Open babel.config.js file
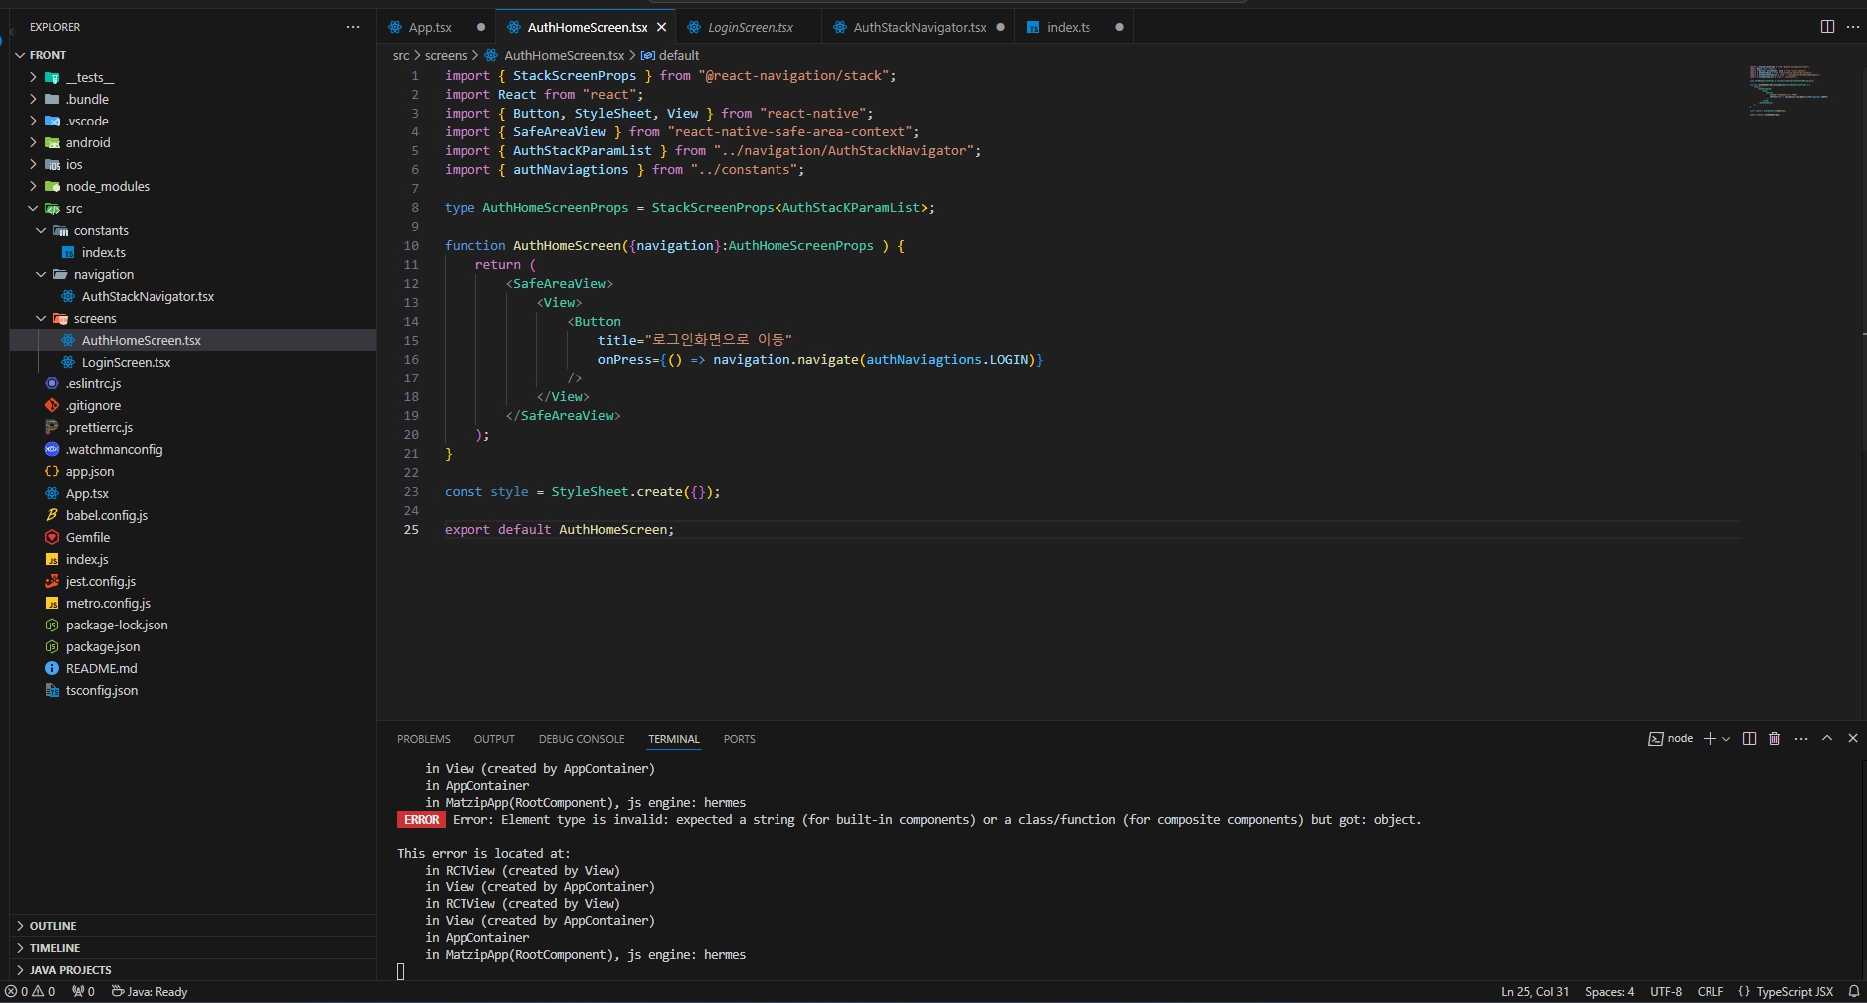This screenshot has height=1003, width=1867. point(193,515)
